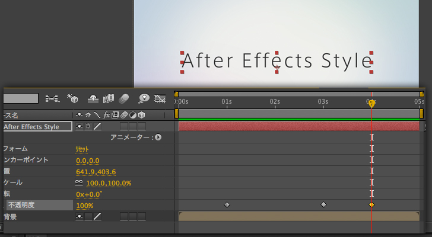This screenshot has width=432, height=237.
Task: Click opacity value 100%
Action: (85, 206)
